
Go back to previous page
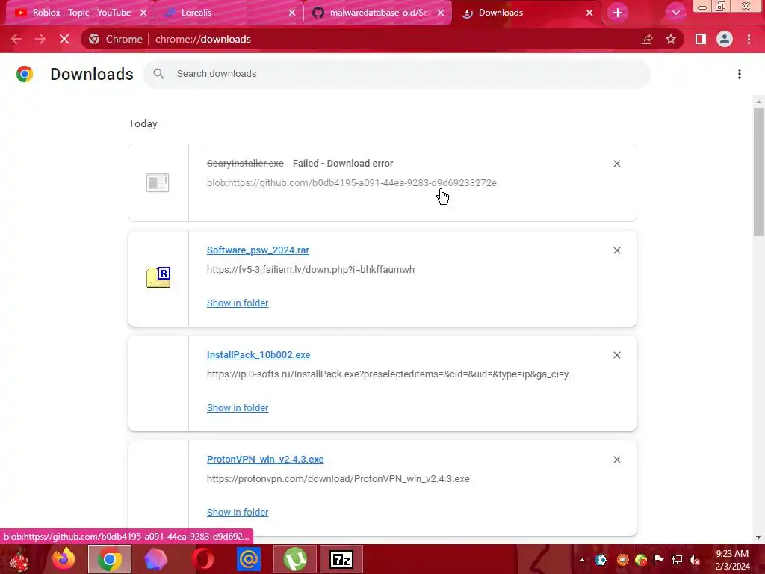pyautogui.click(x=16, y=39)
